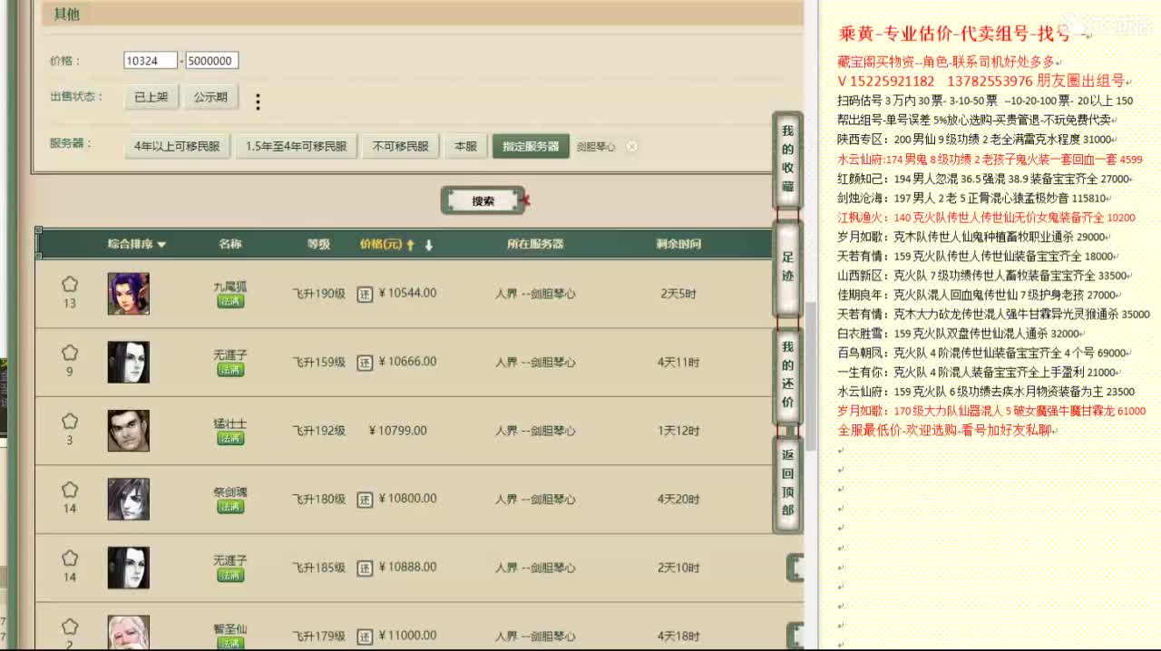Open 我的还价 side tab
The image size is (1161, 651).
click(787, 375)
